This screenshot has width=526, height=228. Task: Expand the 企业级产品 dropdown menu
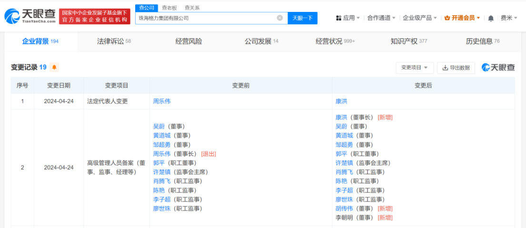[x=420, y=18]
